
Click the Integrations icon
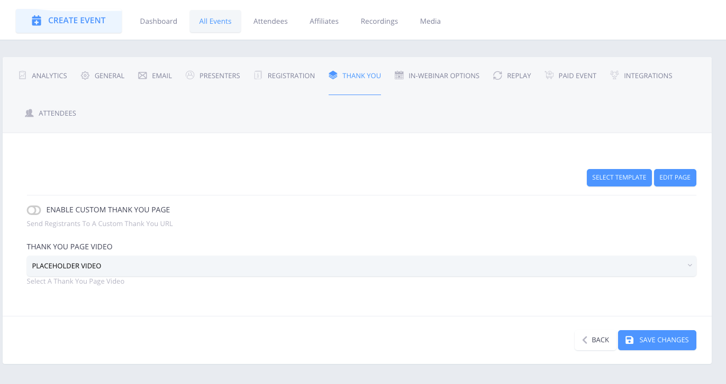[614, 76]
